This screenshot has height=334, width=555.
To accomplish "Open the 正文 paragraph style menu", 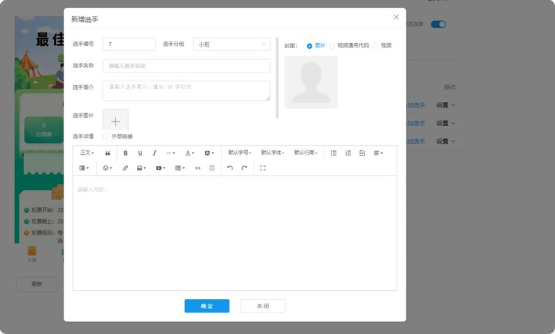I will (87, 153).
